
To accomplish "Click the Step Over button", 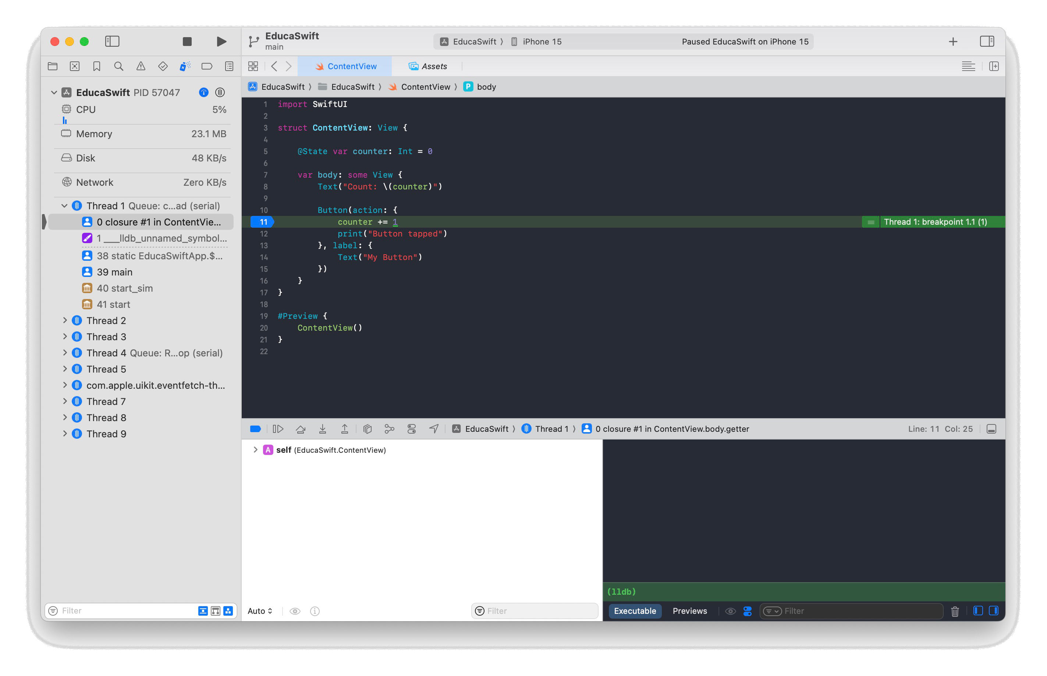I will [x=300, y=429].
